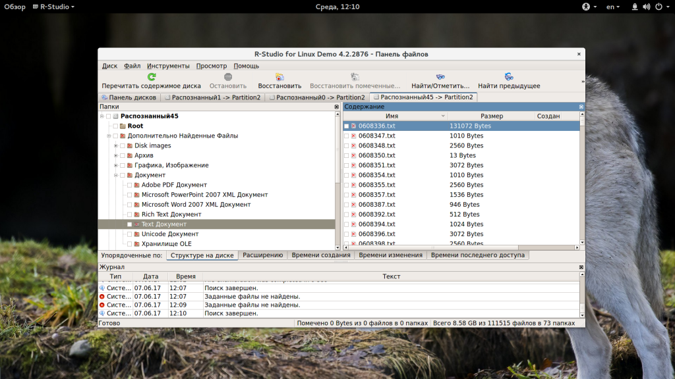Click the Reread disk contents refresh icon
Screen dimensions: 675x379
pos(152,77)
